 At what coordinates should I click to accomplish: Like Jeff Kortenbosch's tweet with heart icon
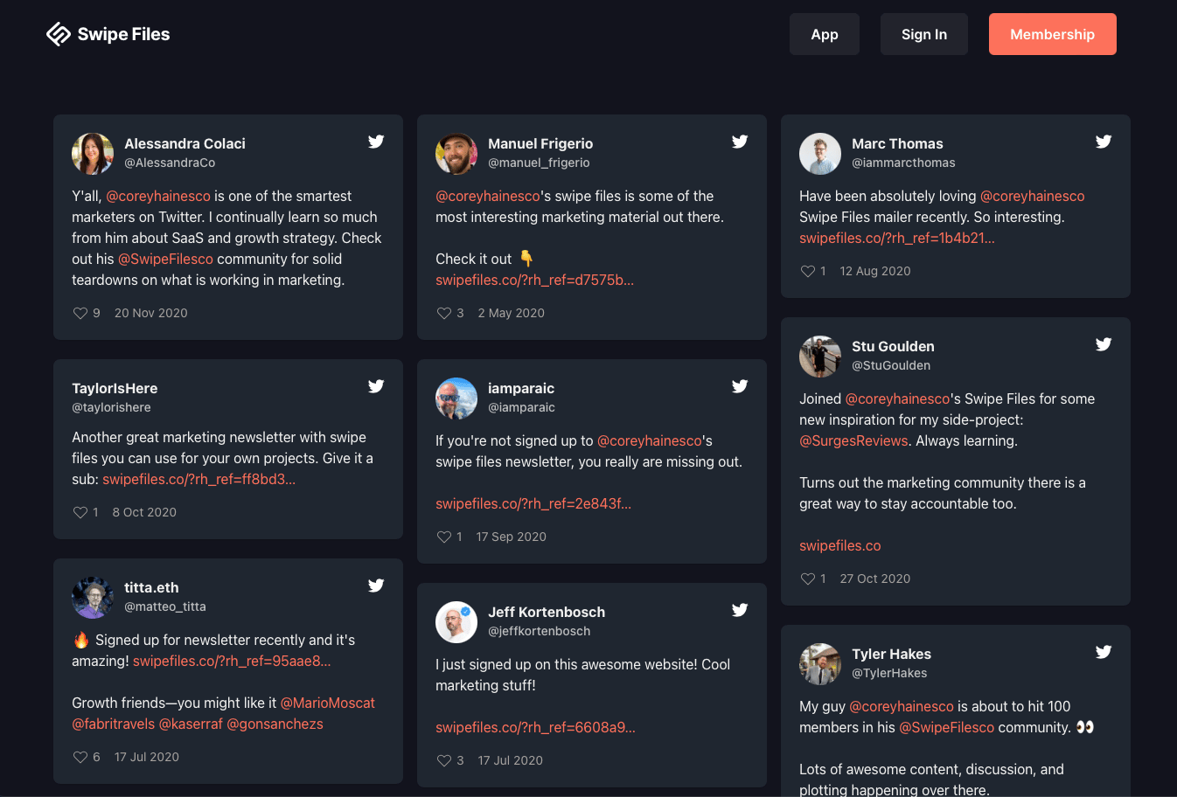pos(444,760)
